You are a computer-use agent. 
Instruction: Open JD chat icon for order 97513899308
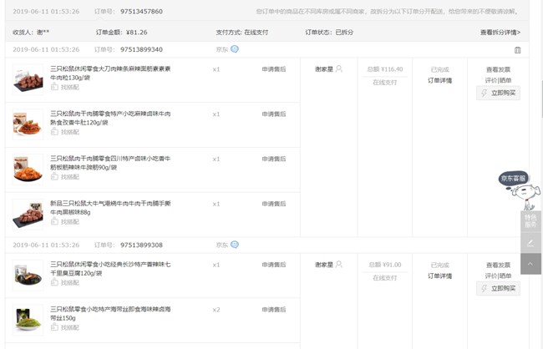click(235, 245)
